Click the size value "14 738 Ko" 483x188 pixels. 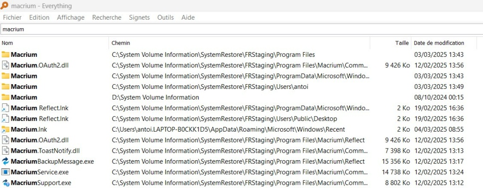(x=396, y=172)
